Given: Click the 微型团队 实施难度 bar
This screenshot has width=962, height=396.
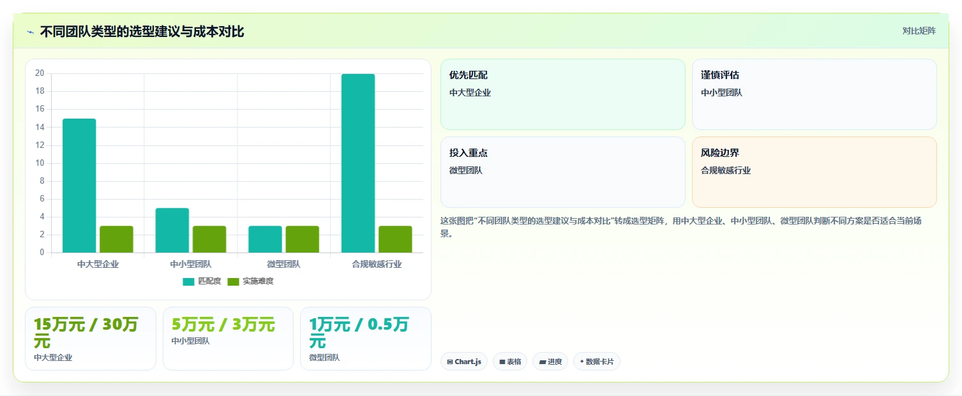Looking at the screenshot, I should (303, 239).
